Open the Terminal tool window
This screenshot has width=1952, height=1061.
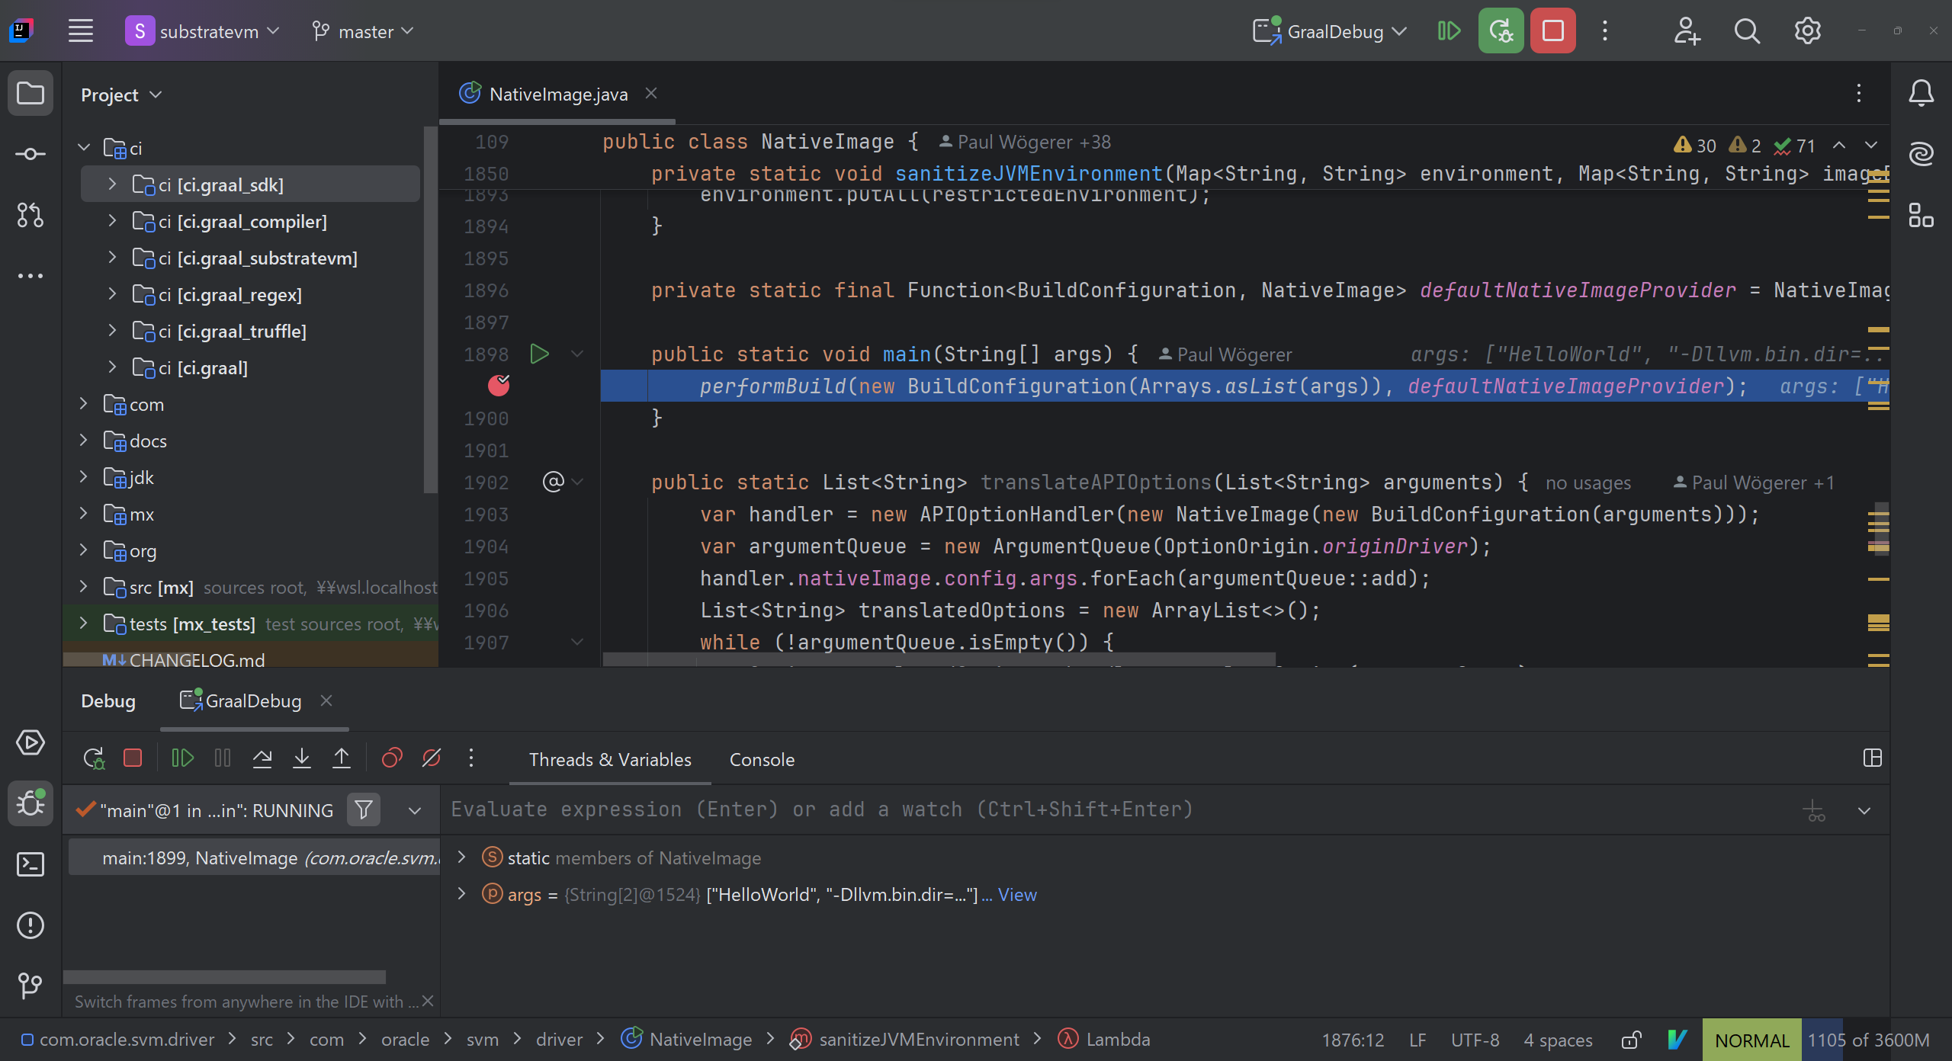point(30,864)
